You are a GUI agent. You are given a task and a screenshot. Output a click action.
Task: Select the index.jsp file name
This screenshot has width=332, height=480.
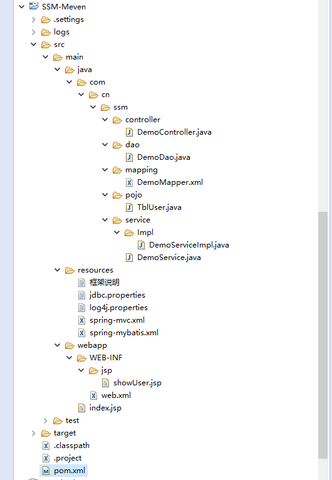coord(105,408)
